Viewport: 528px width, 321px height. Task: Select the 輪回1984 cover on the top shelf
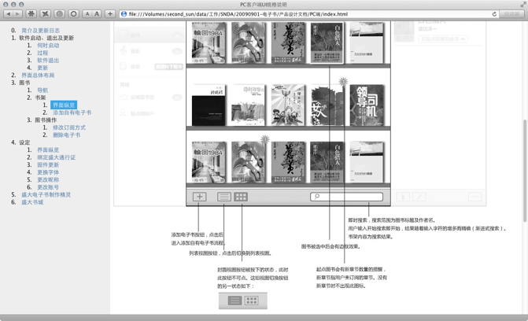coord(209,42)
